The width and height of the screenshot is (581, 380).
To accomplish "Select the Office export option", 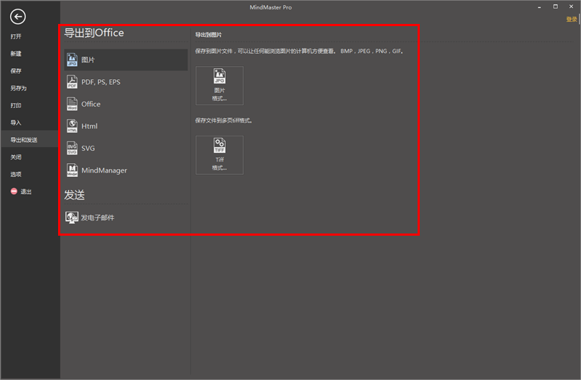I will point(90,104).
